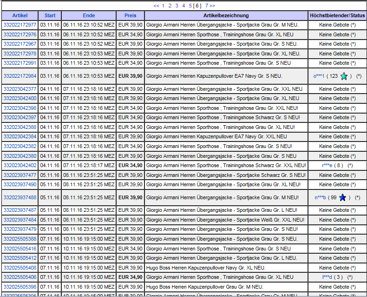Click the blue star icon next to n***b
The width and height of the screenshot is (367, 297).
click(x=342, y=197)
